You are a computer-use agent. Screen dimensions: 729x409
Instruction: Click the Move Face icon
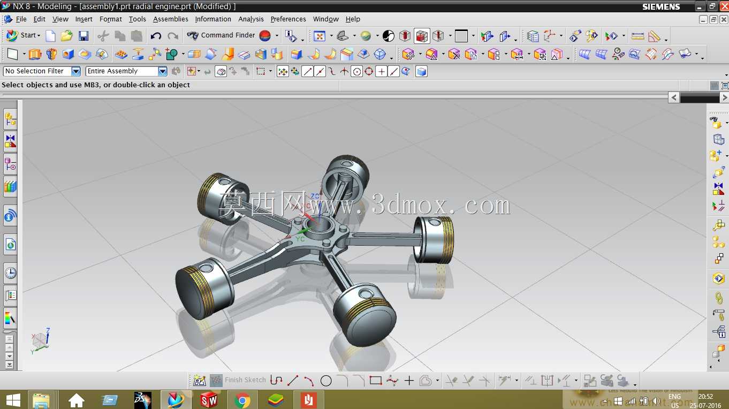pyautogui.click(x=408, y=54)
